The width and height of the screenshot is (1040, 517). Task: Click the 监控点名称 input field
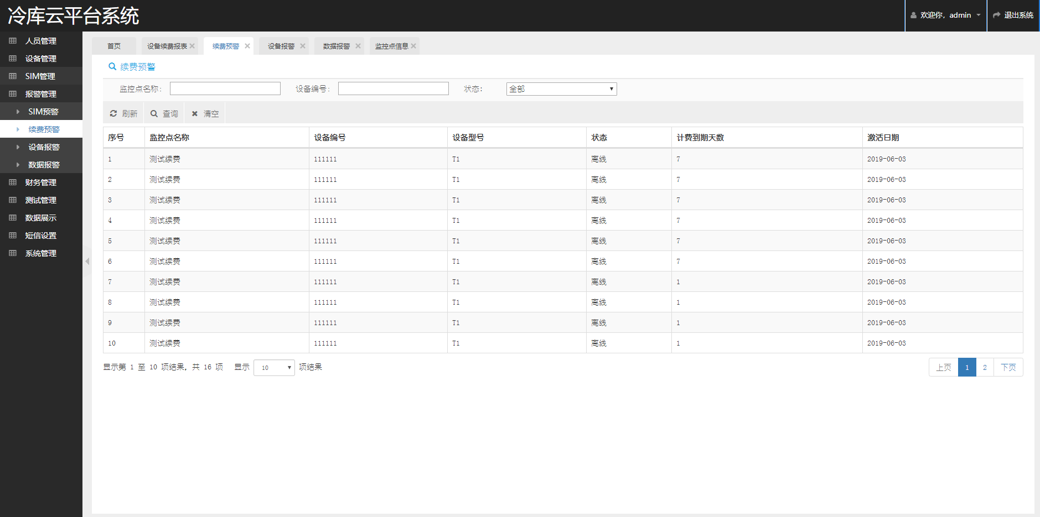point(225,88)
